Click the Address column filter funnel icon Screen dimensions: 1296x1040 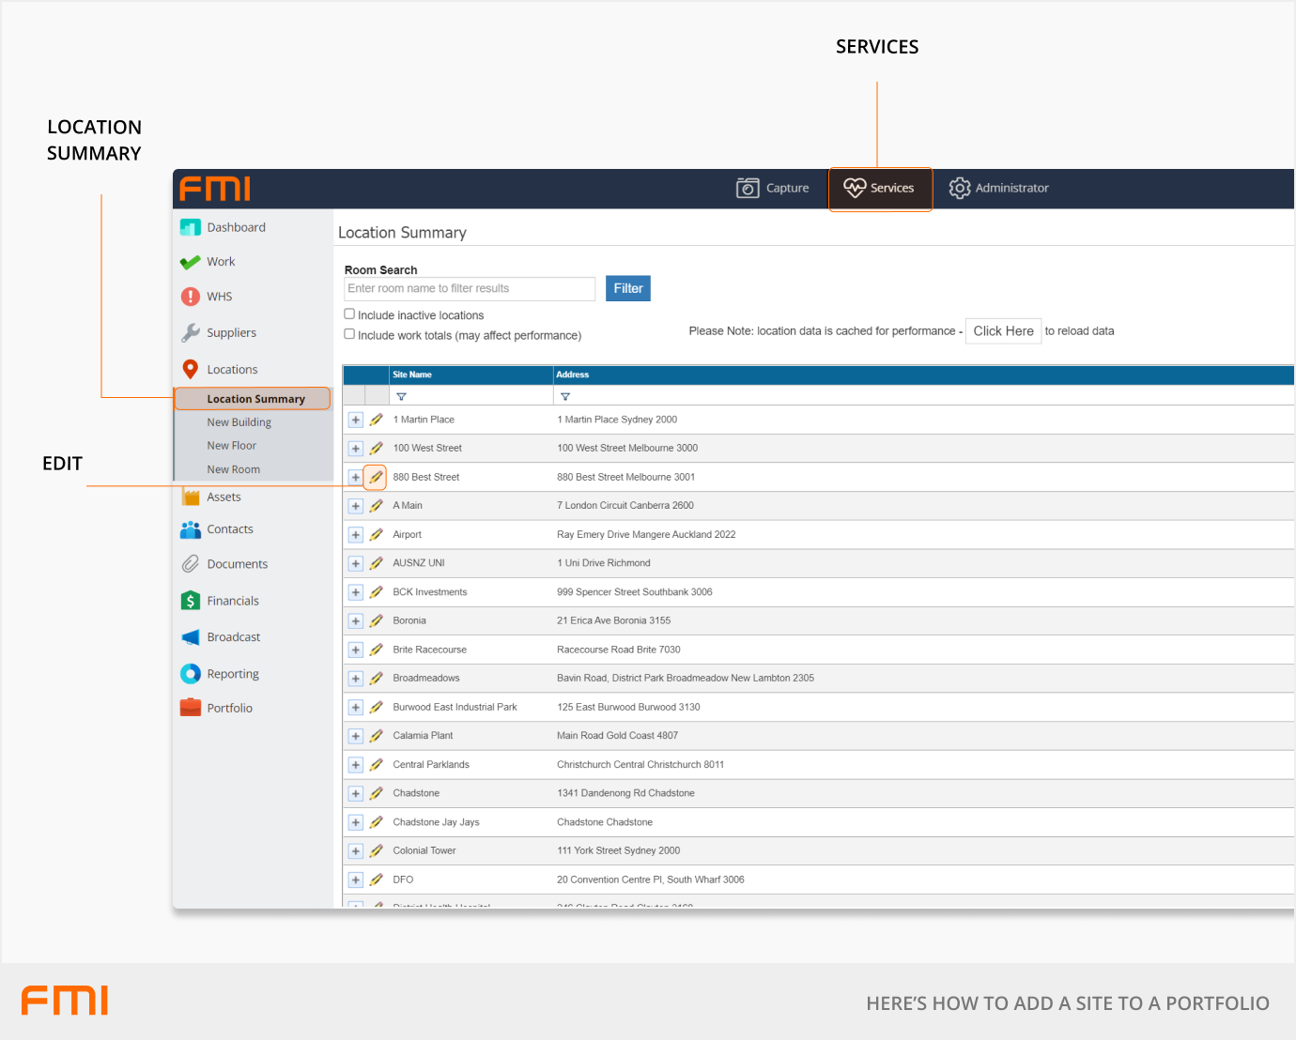pyautogui.click(x=565, y=397)
